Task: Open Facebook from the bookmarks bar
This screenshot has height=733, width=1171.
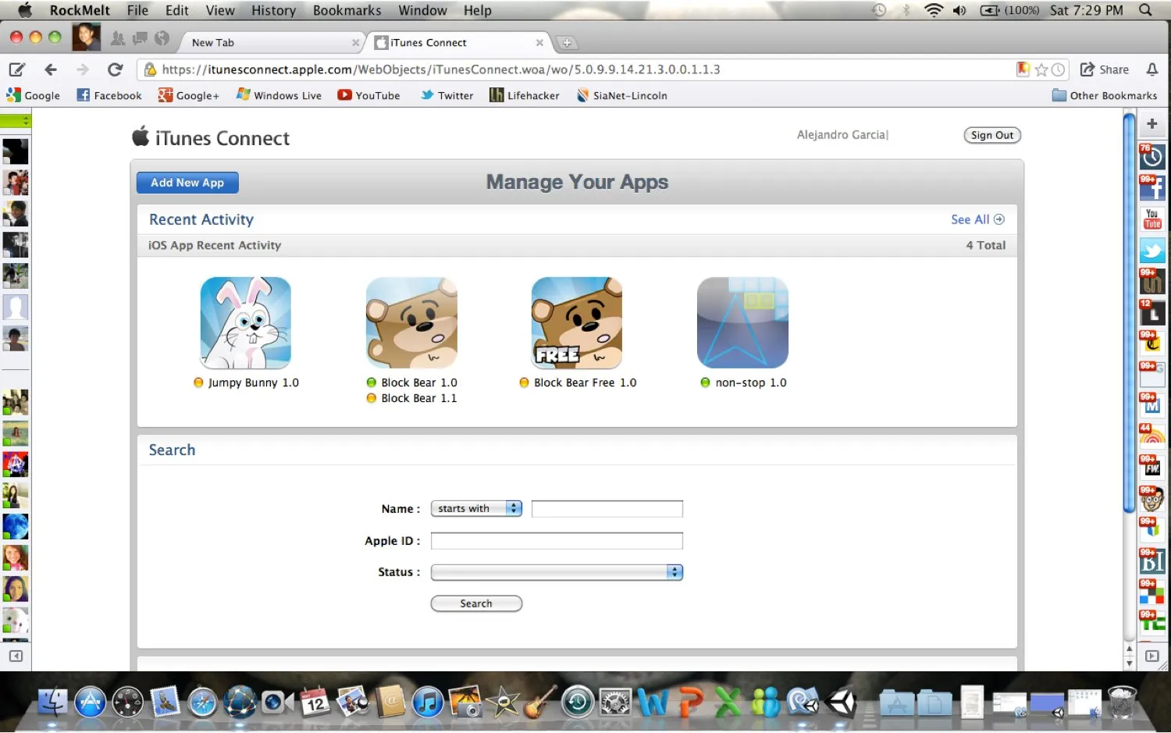Action: (x=109, y=94)
